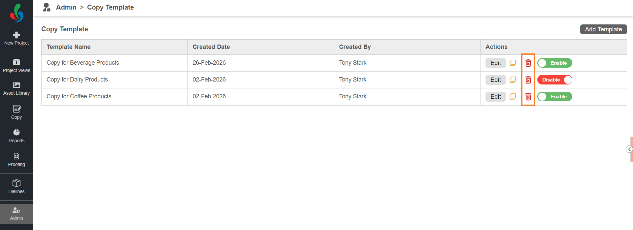The height and width of the screenshot is (230, 633).
Task: Open the Reports section
Action: pyautogui.click(x=17, y=136)
